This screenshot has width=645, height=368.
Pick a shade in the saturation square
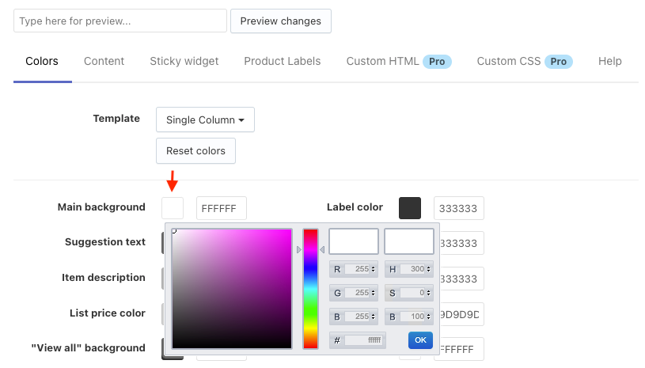(x=232, y=289)
